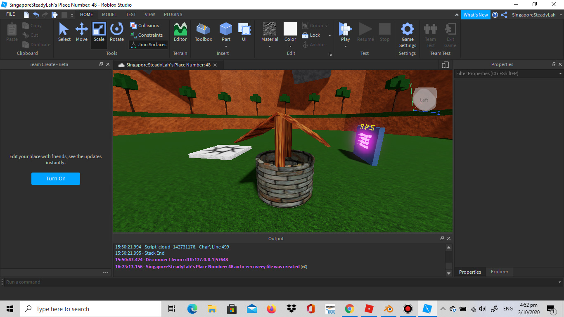Switch to the Rotate tool

pyautogui.click(x=117, y=33)
